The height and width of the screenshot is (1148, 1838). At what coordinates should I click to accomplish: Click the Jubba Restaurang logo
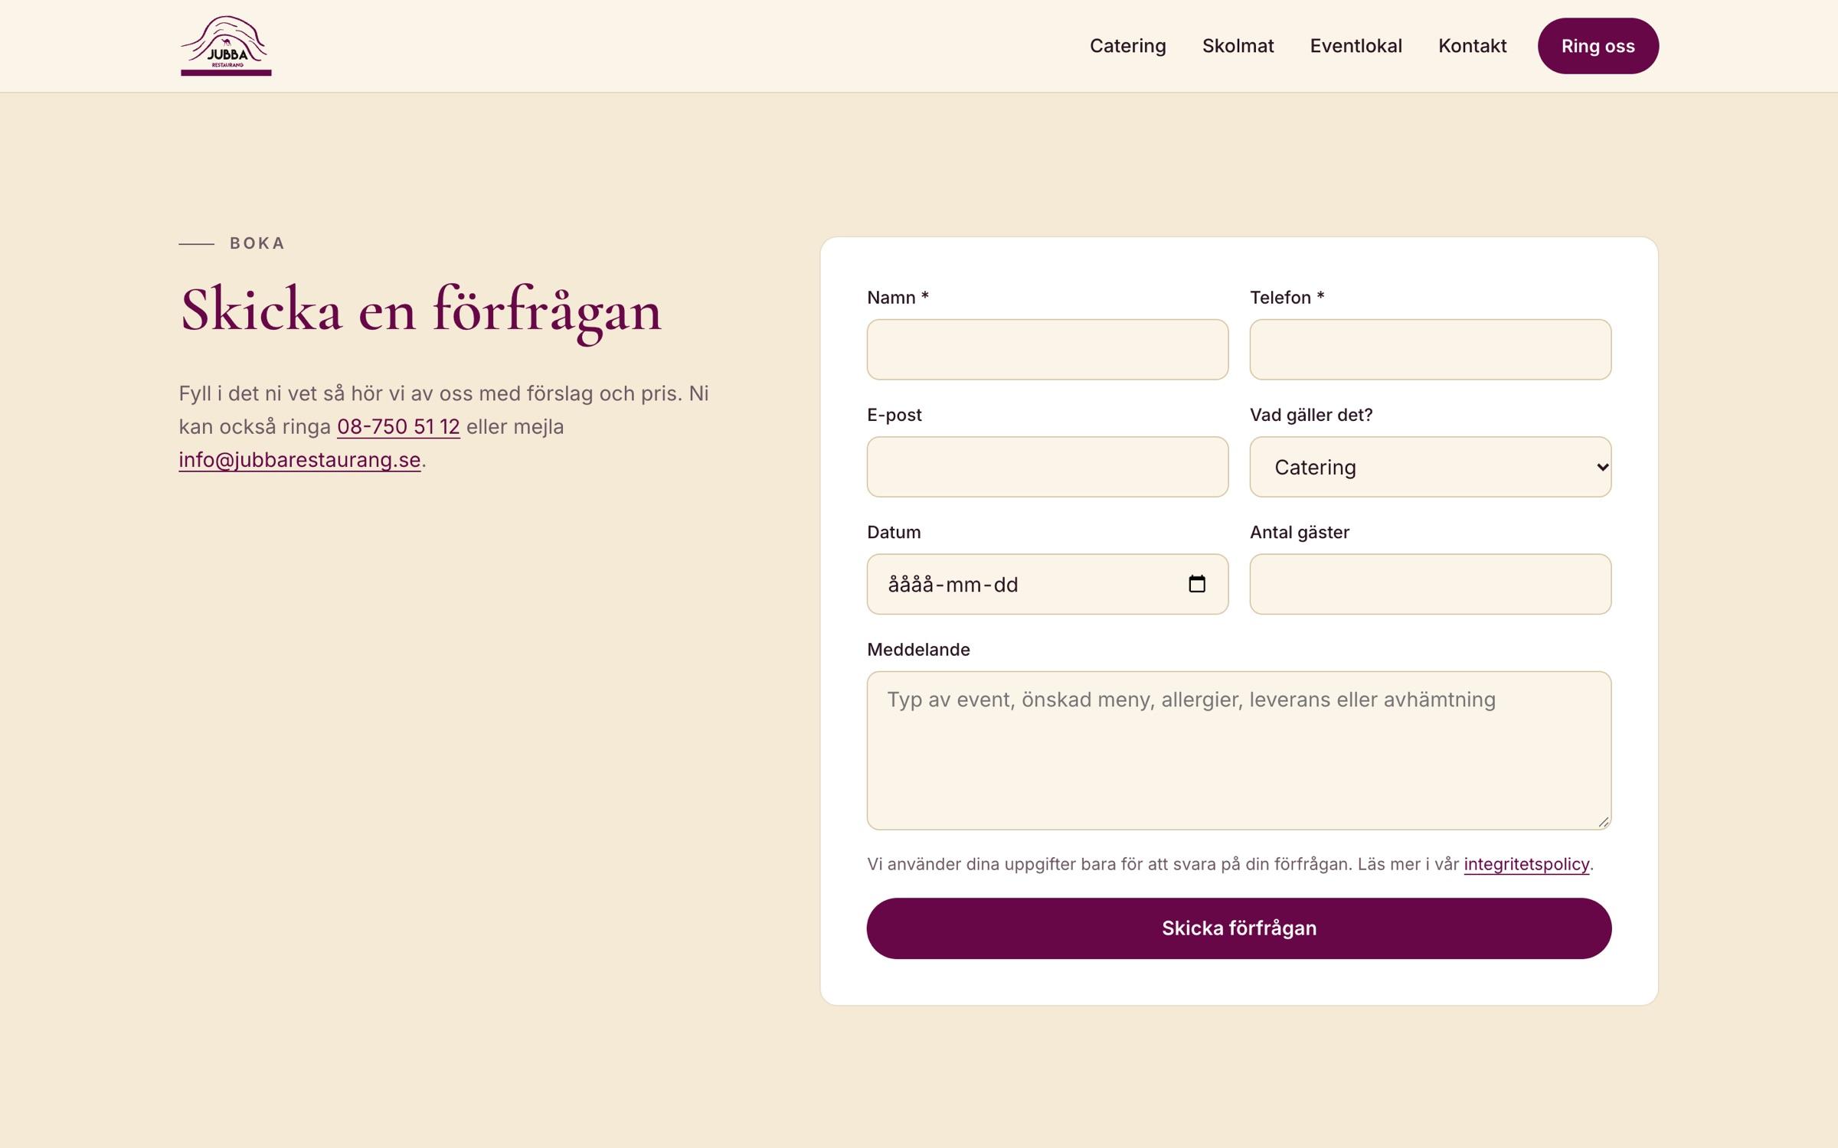click(226, 46)
